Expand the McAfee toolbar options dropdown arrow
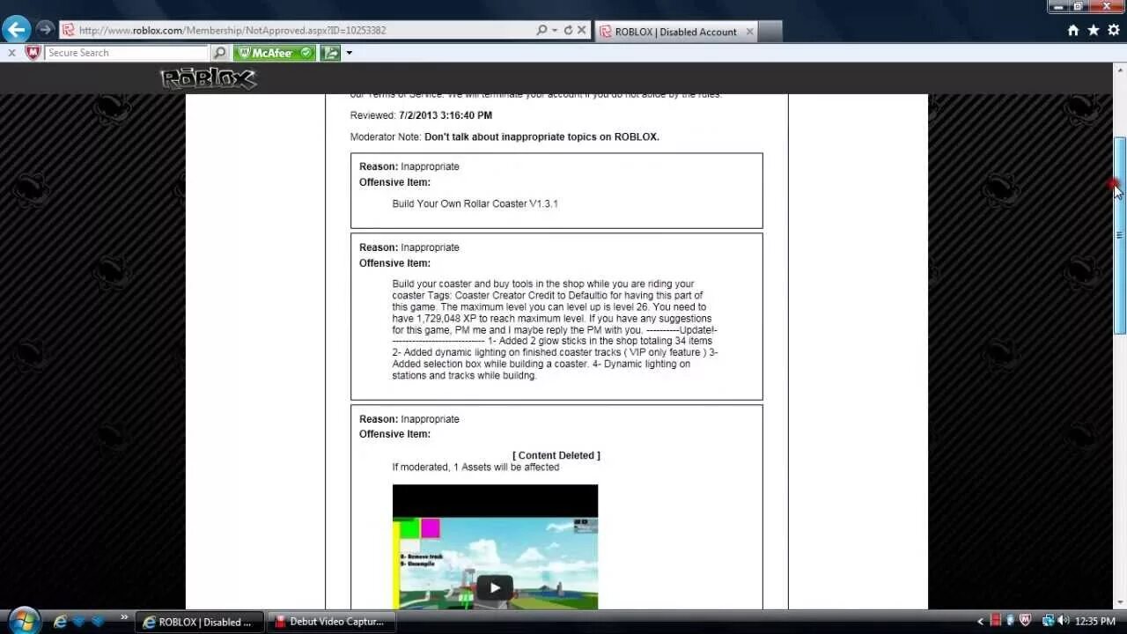Image resolution: width=1127 pixels, height=634 pixels. 349,53
